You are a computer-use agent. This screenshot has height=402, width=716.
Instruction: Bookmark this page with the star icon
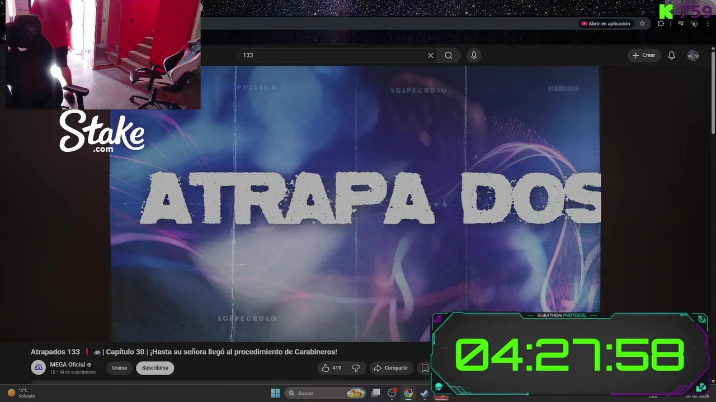tap(642, 23)
